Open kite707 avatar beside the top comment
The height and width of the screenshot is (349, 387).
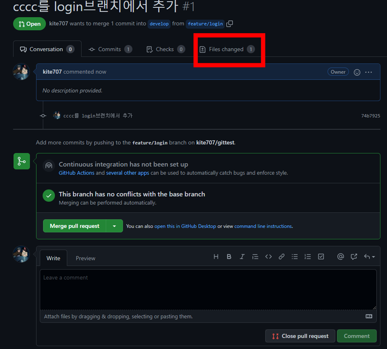coord(21,72)
